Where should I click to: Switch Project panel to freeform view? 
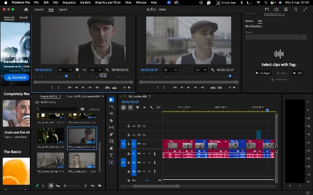tap(58, 186)
